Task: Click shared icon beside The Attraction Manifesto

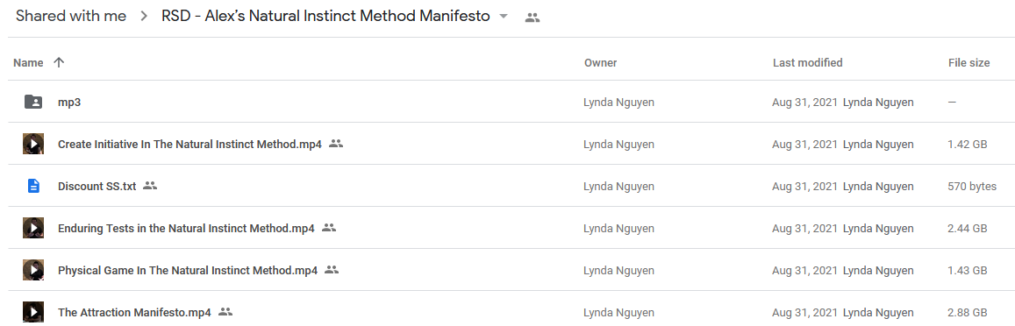Action: click(225, 312)
